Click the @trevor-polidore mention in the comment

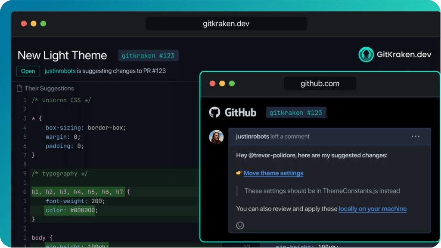click(x=272, y=155)
